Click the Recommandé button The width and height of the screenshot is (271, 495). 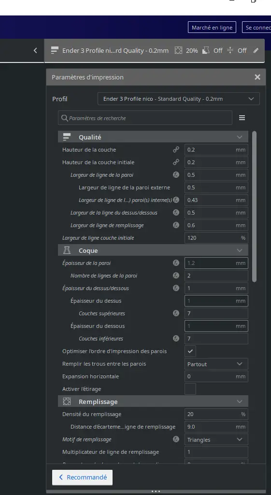click(x=82, y=477)
